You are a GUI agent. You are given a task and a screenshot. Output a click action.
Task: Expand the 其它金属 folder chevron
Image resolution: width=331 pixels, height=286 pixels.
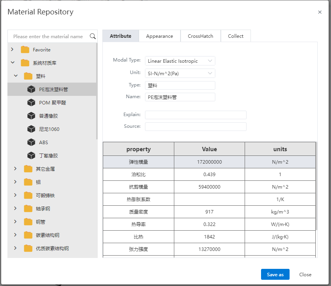15,169
